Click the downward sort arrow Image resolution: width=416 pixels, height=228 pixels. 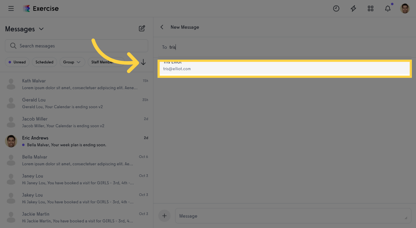point(143,62)
